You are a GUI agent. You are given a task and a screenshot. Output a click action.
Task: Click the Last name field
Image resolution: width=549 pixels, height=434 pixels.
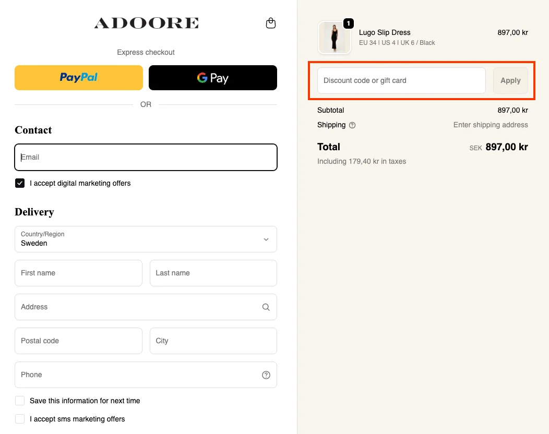(x=213, y=273)
